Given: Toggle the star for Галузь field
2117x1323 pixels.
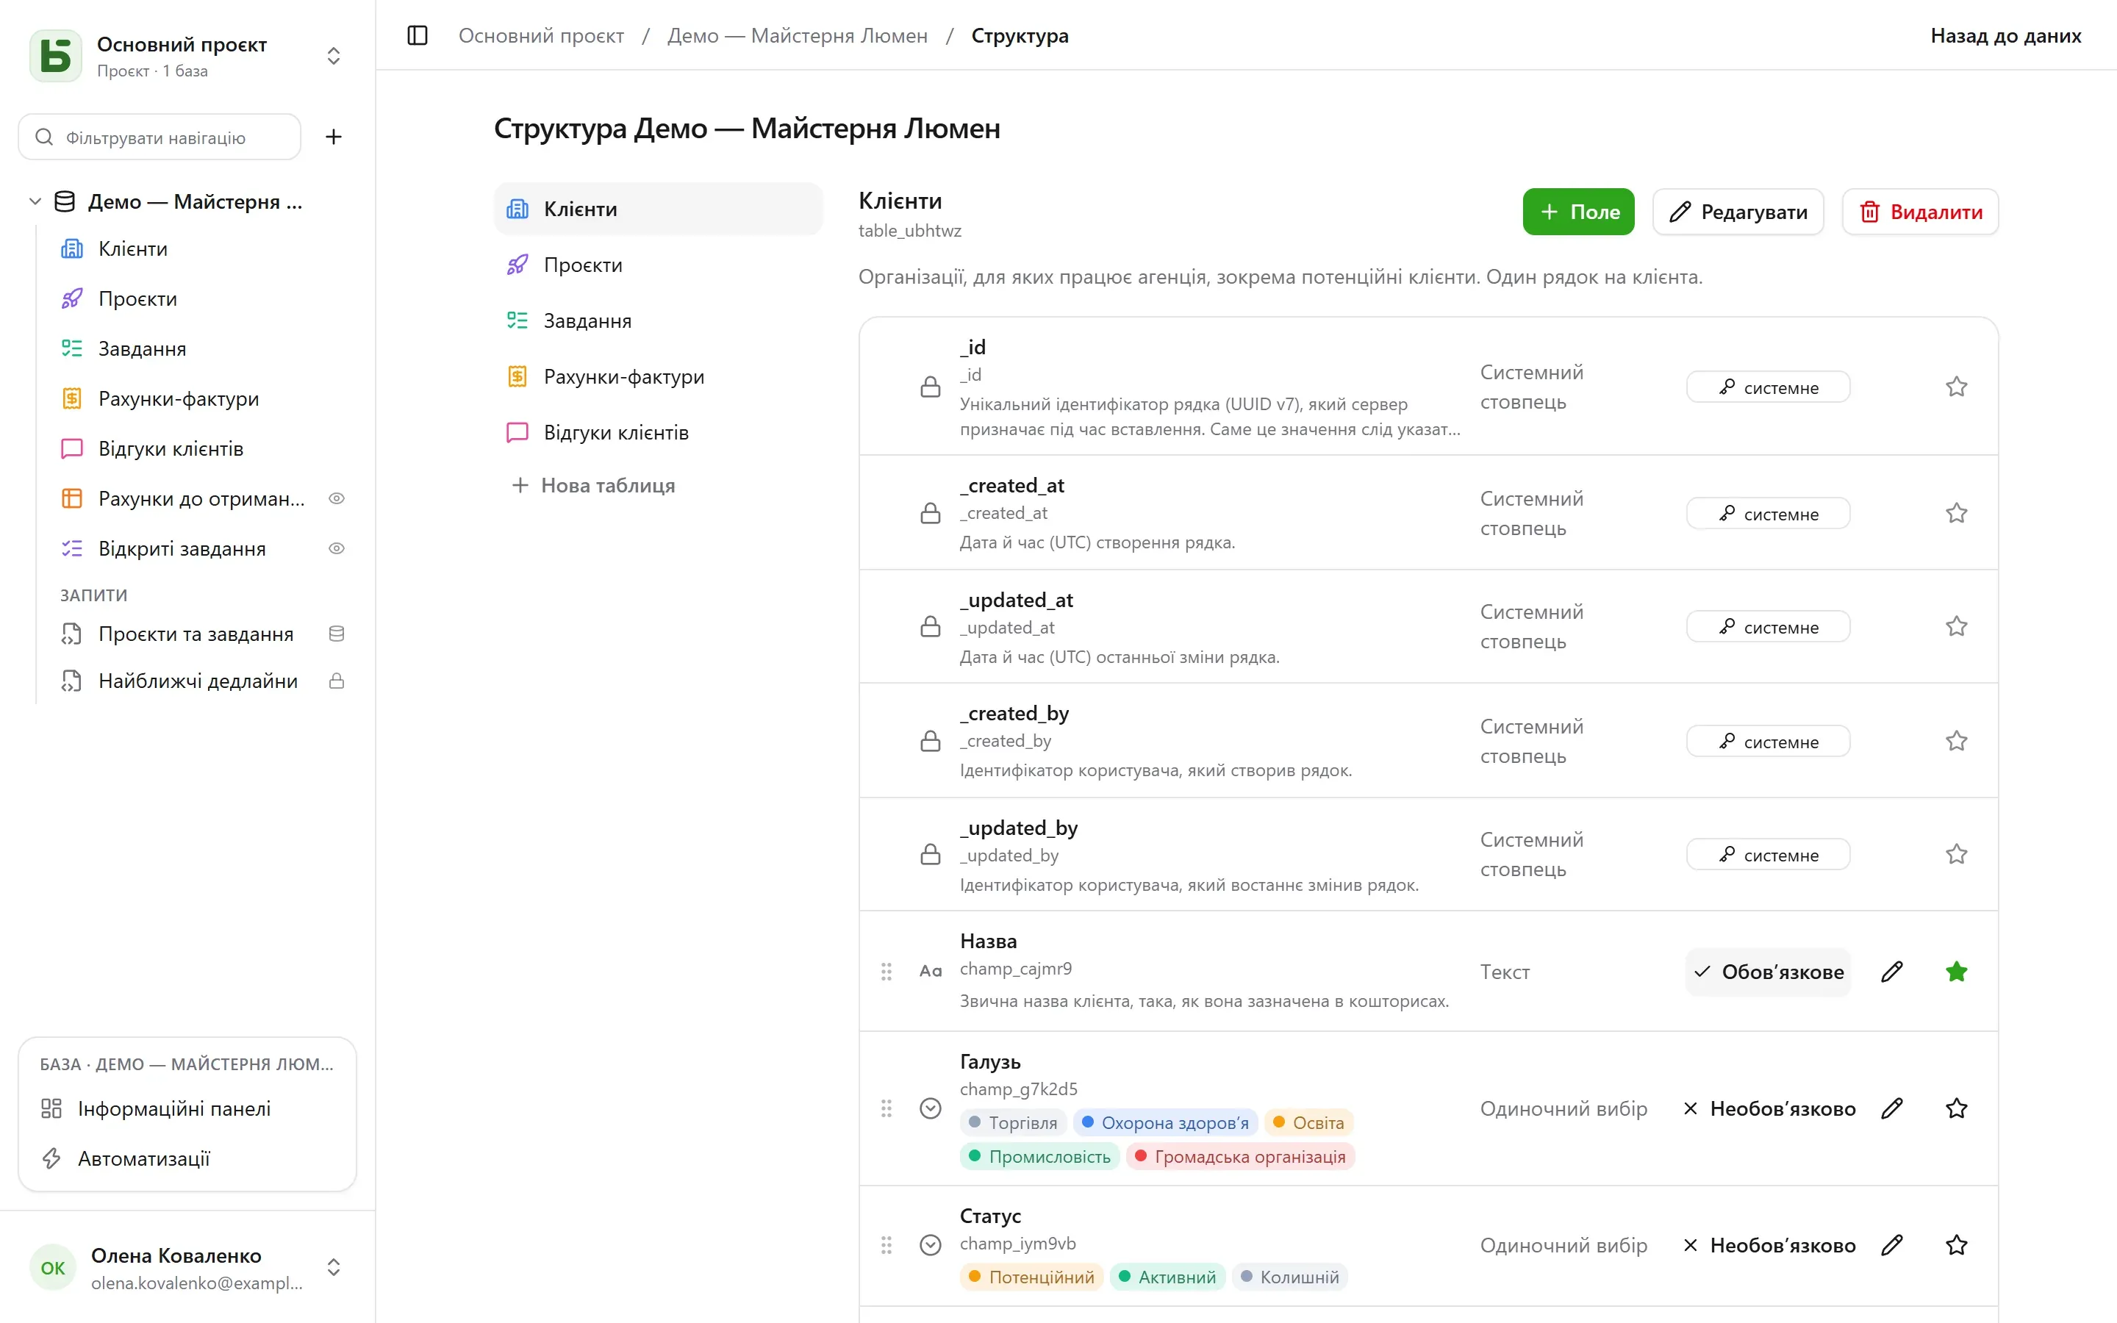Looking at the screenshot, I should click(x=1956, y=1108).
